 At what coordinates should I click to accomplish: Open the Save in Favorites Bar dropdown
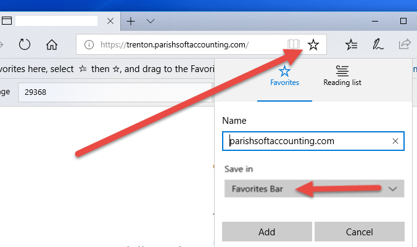314,188
